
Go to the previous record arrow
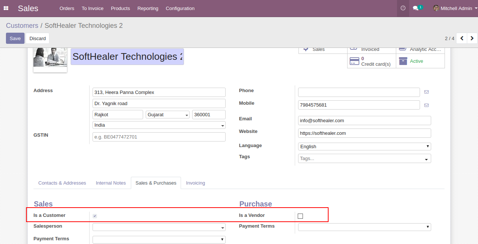tap(462, 38)
